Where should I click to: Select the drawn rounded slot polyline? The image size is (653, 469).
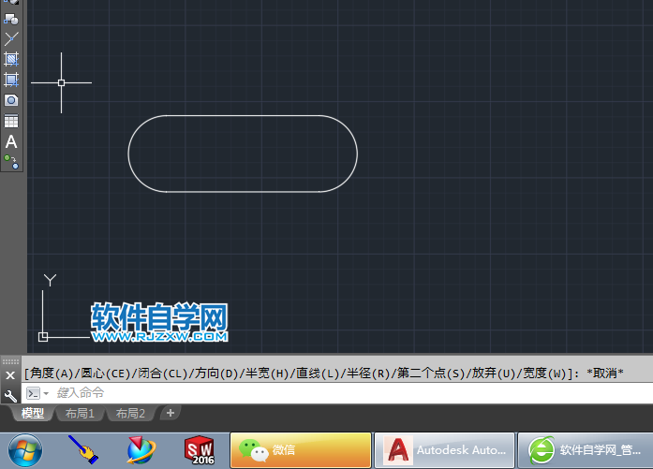(x=243, y=116)
